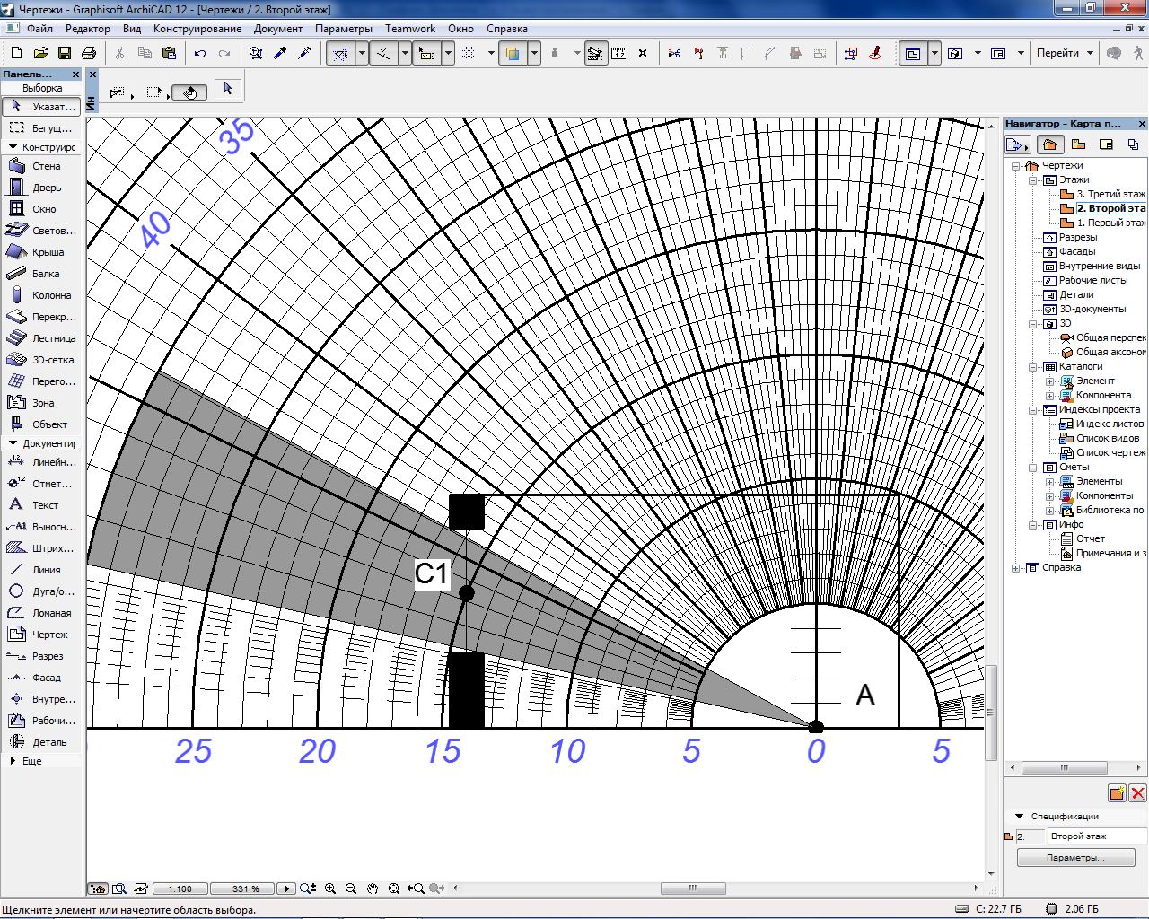Click the Параметры... button in Navigator
The image size is (1149, 919).
pyautogui.click(x=1075, y=858)
